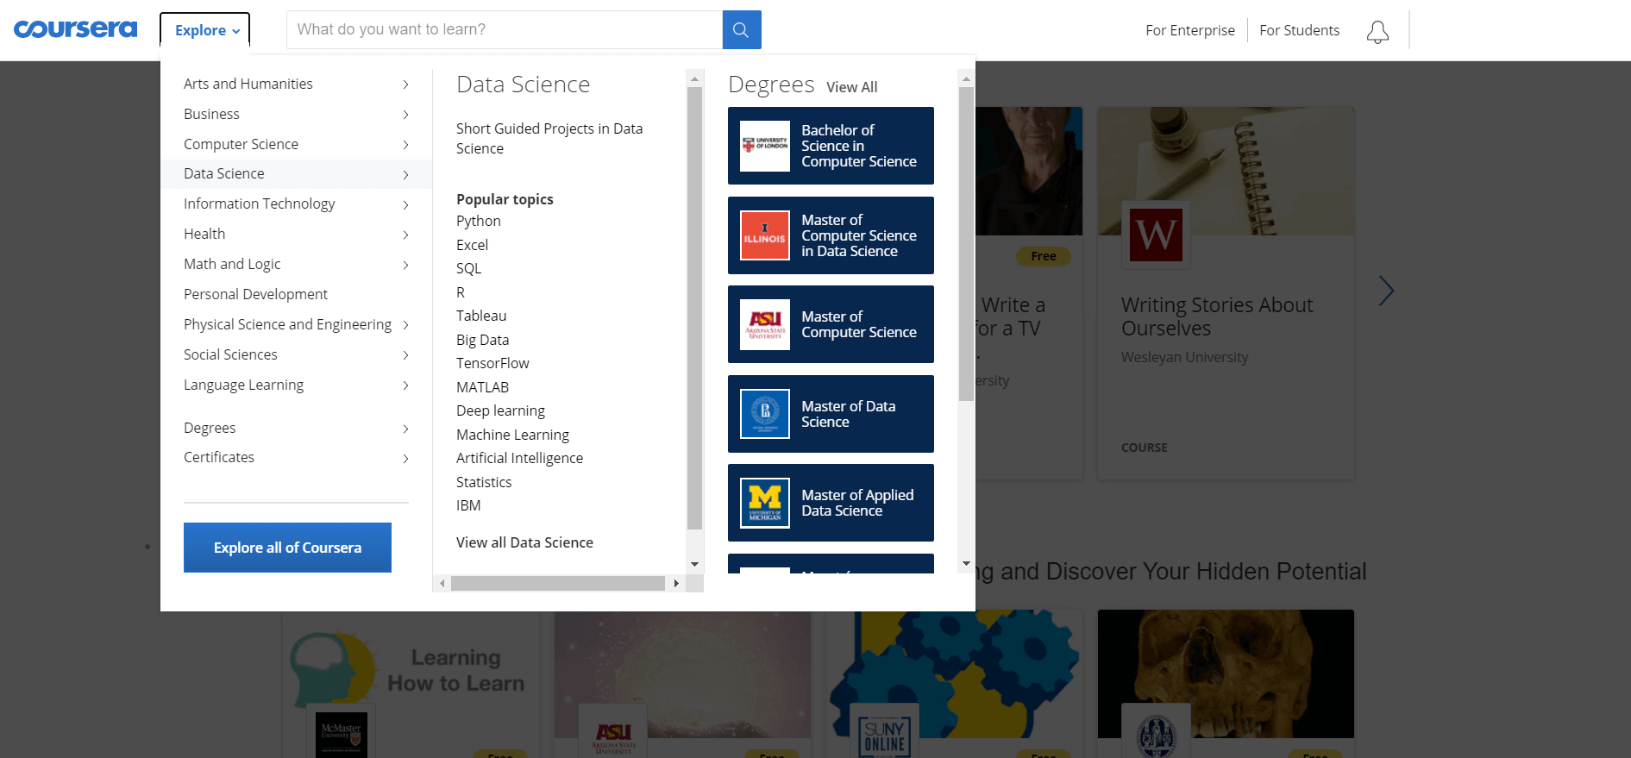Click the search magnifier button
1631x758 pixels.
click(x=741, y=30)
